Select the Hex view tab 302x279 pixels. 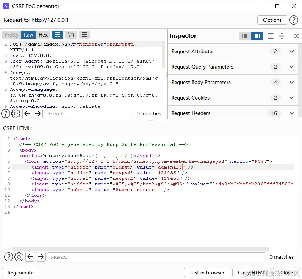[x=43, y=35]
